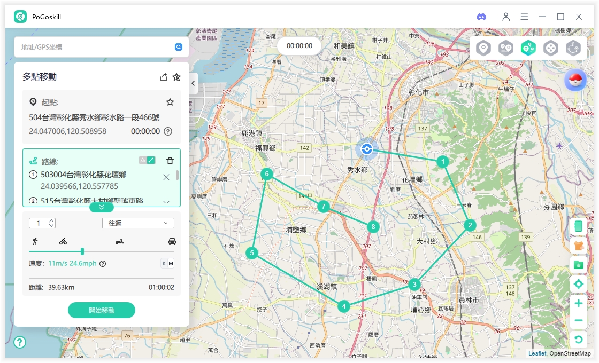Open the orange T-shirt icon on right toolbar
Screen dimensions: 599x363
578,245
